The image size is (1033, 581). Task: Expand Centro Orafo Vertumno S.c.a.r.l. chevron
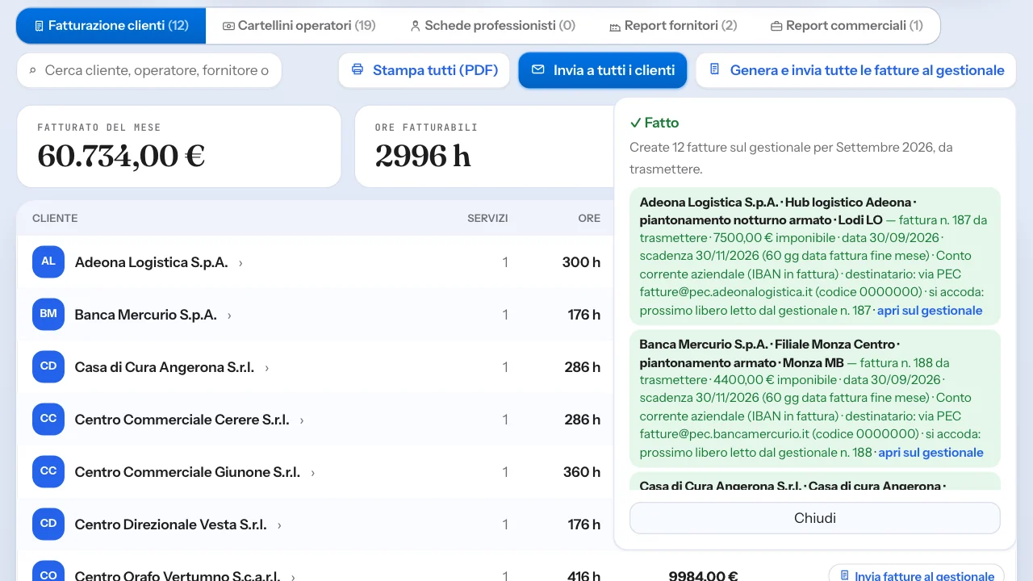pos(293,576)
